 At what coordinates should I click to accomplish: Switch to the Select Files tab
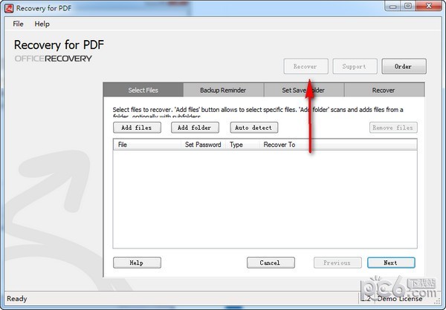point(143,90)
